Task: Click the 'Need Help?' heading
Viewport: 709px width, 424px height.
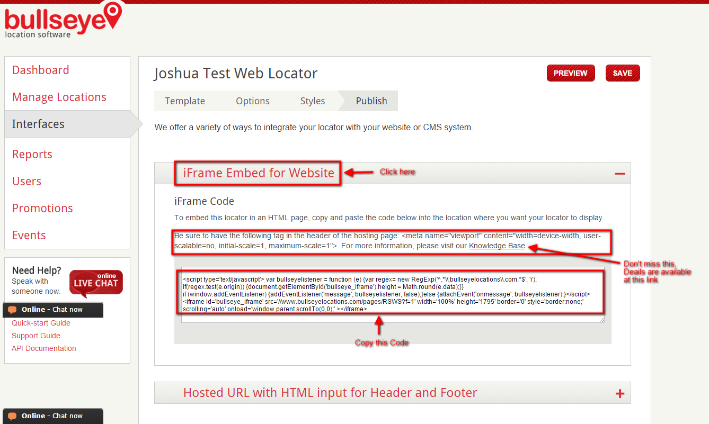Action: [37, 270]
